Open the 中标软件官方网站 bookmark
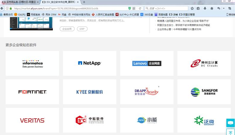 [x=79, y=15]
